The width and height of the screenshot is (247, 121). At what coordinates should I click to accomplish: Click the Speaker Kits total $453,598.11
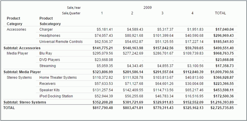224,90
